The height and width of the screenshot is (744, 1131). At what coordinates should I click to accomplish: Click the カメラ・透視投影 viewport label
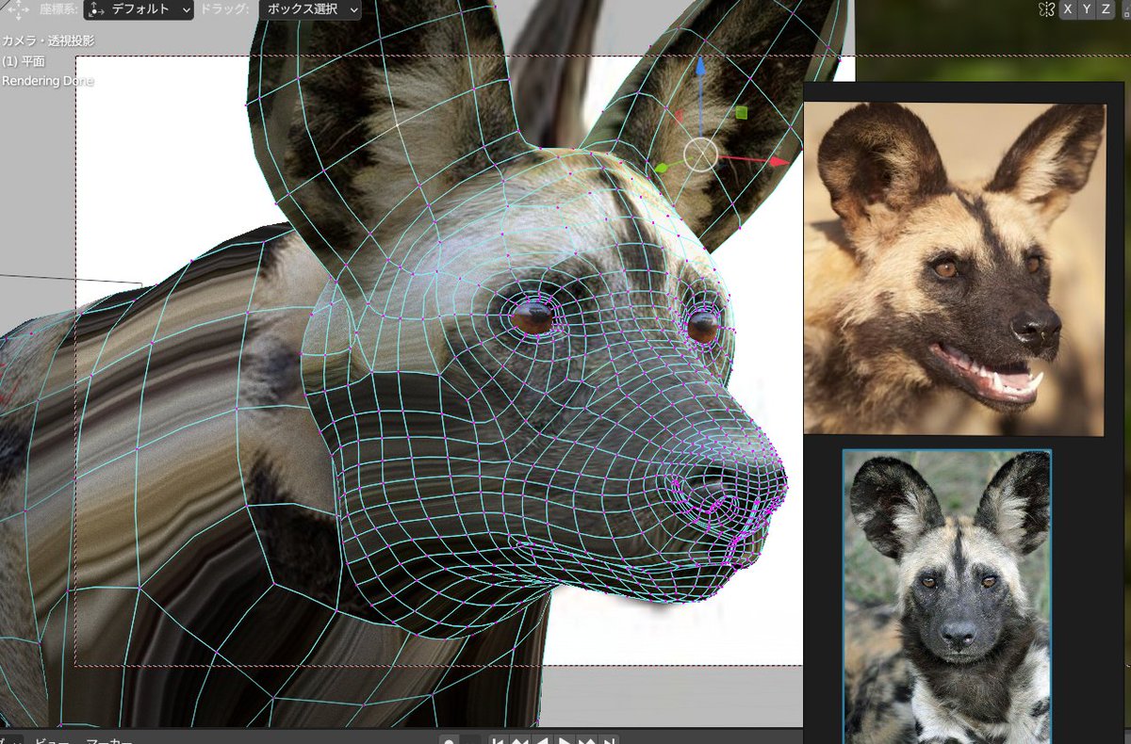(x=48, y=41)
